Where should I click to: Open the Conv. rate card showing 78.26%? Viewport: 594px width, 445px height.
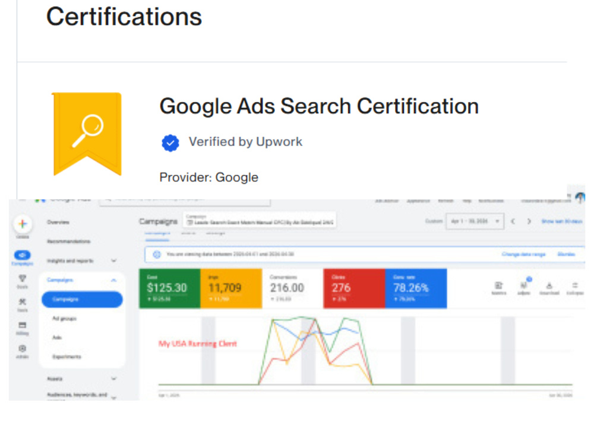point(416,288)
